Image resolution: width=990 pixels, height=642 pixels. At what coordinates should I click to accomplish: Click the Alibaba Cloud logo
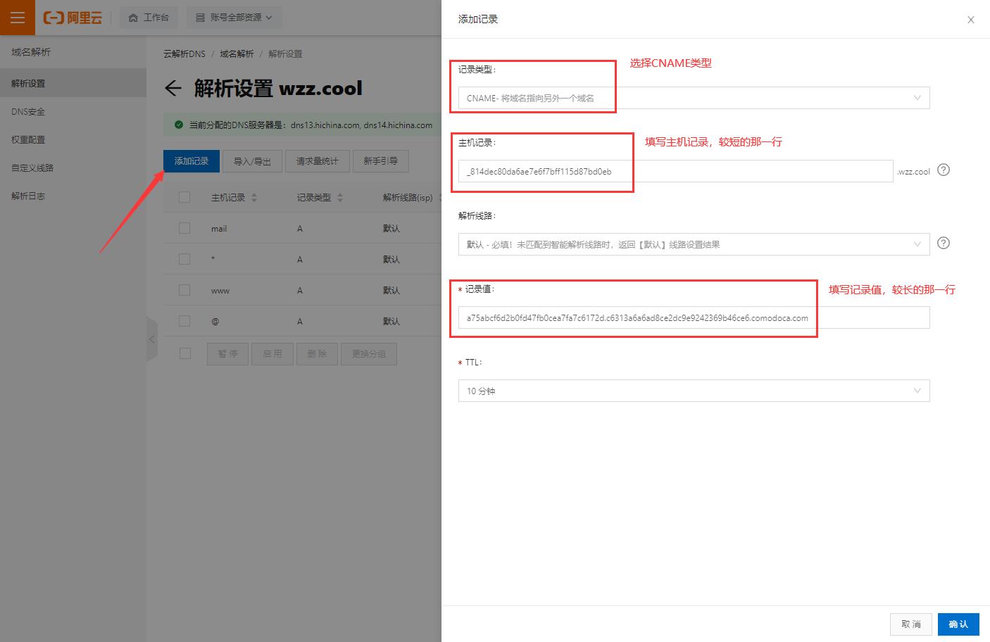tap(73, 18)
